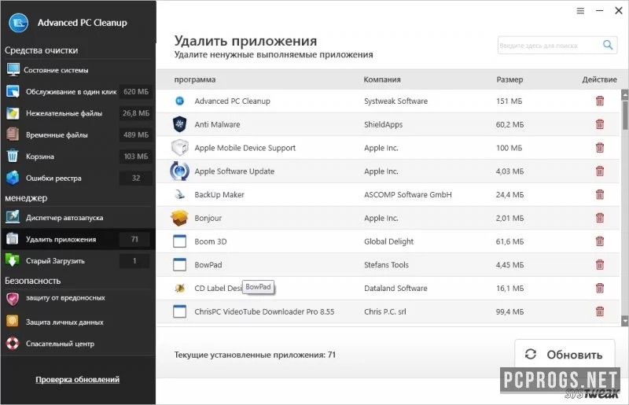
Task: Open Спасательный центр
Action: 78,344
